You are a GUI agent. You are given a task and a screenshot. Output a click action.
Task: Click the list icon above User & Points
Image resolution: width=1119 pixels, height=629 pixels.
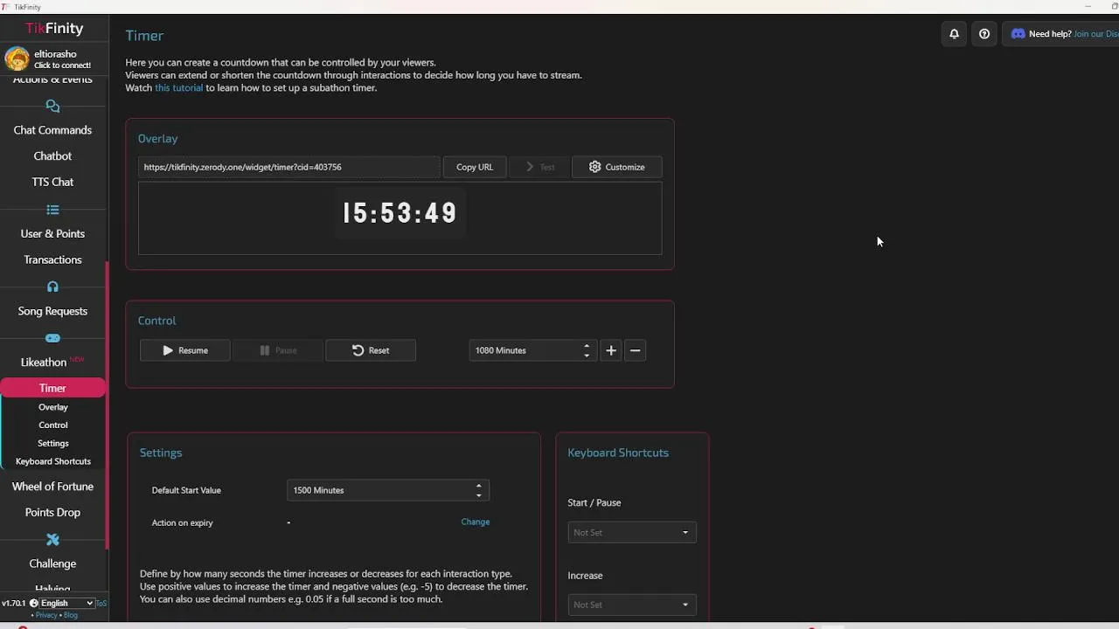[x=52, y=210]
